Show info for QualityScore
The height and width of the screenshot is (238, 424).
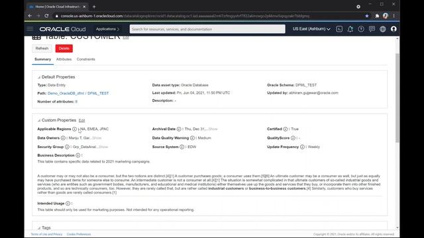pyautogui.click(x=293, y=138)
